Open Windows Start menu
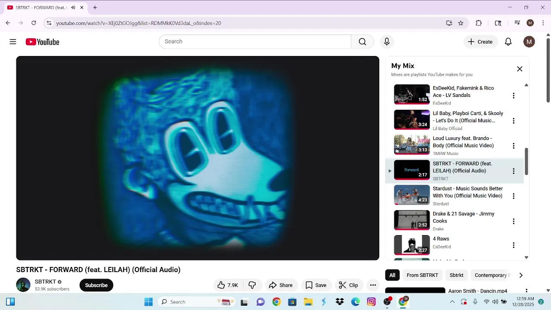This screenshot has height=310, width=551. coord(149,302)
